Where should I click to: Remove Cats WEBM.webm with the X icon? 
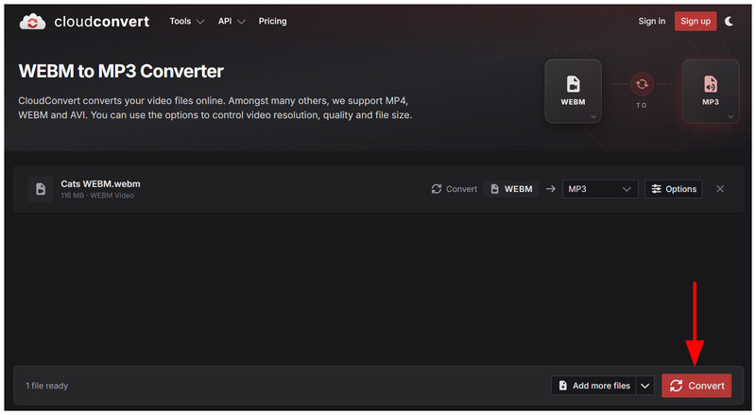click(x=720, y=189)
